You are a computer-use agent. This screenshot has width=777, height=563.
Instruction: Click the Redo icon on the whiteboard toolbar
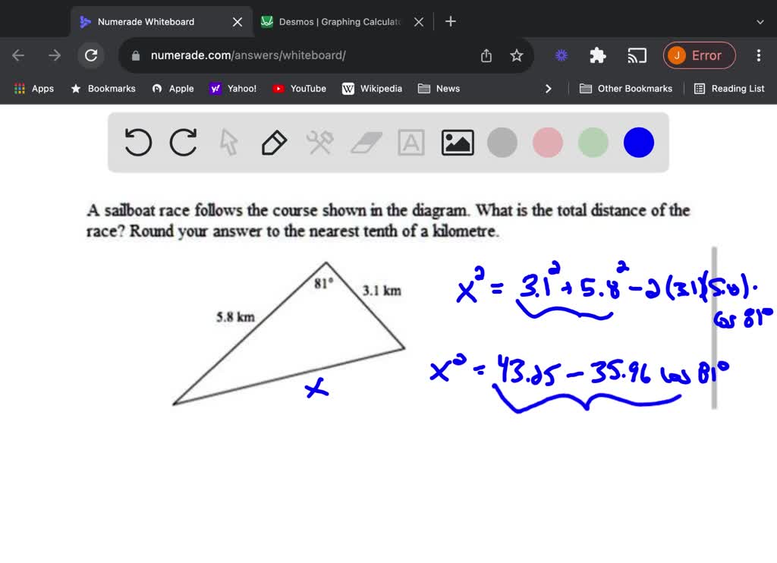click(183, 142)
